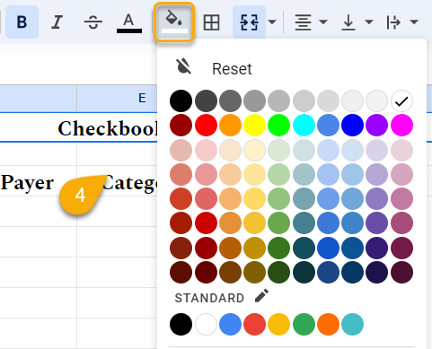Pick the cornflower blue swatch

pos(329,126)
